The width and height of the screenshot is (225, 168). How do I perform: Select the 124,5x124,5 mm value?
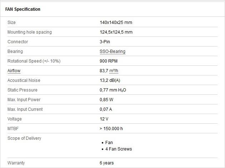[116, 32]
